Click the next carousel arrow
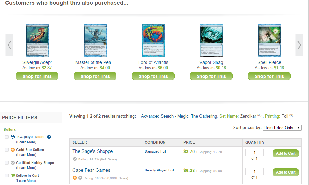 coord(299,45)
